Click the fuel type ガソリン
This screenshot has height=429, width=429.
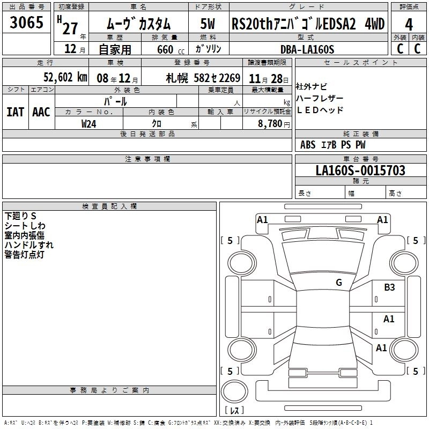(x=208, y=49)
